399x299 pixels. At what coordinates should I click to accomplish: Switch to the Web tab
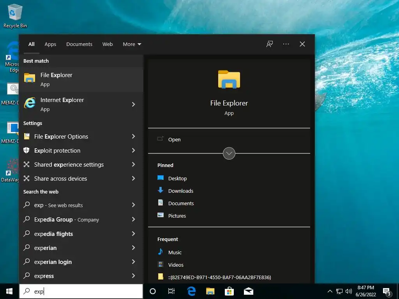point(108,44)
